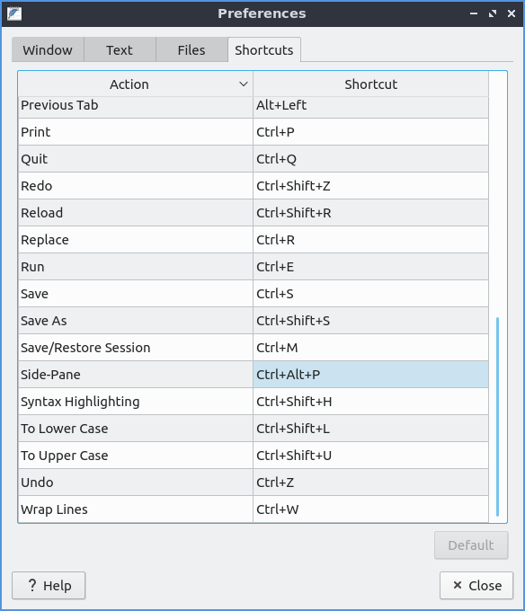Select the Files tab
Screen dimensions: 525x611
point(191,50)
